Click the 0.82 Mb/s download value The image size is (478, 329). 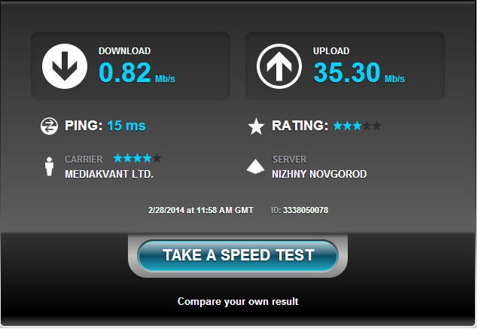click(x=137, y=72)
